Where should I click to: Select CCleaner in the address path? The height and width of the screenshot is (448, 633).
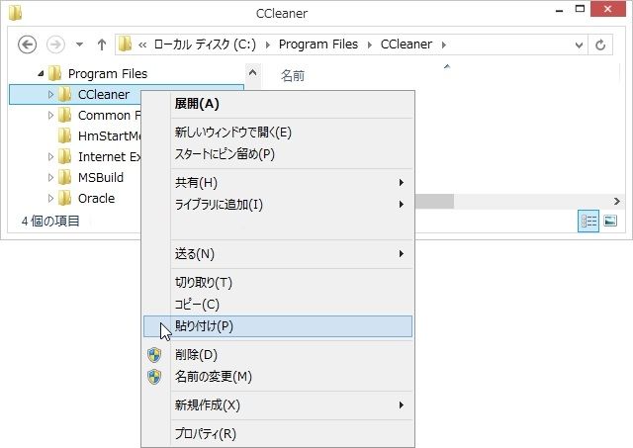coord(407,44)
